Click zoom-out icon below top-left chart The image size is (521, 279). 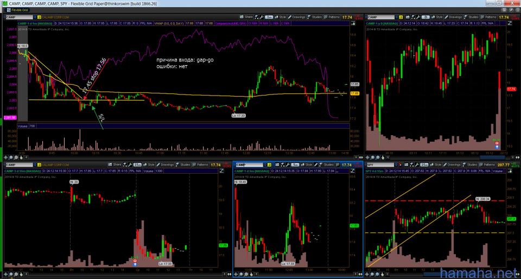pos(16,157)
